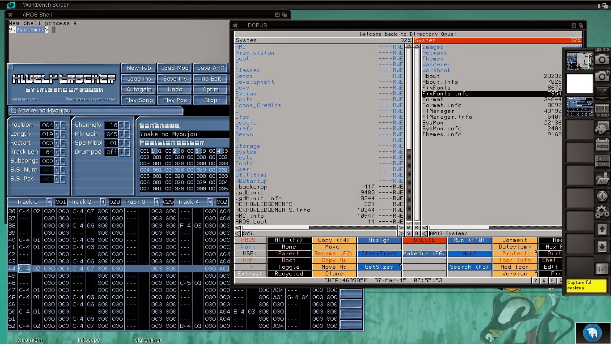Click the New Tab button

pyautogui.click(x=139, y=68)
